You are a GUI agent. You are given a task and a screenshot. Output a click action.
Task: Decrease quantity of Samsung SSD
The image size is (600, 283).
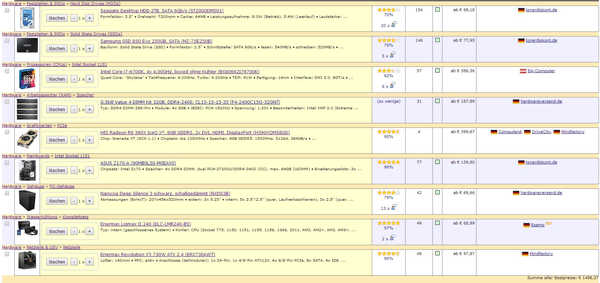tap(74, 49)
